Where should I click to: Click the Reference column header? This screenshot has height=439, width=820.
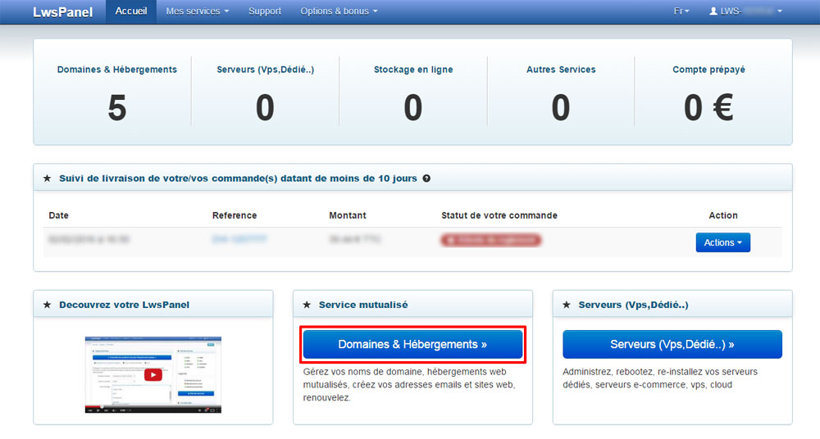pos(235,215)
